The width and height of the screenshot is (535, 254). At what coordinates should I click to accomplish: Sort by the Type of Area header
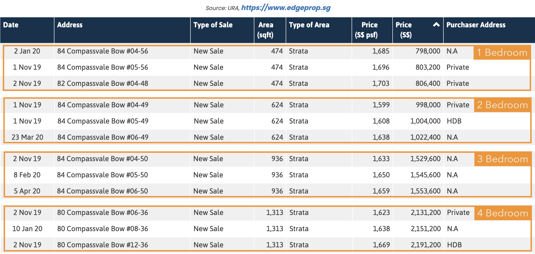(319, 30)
